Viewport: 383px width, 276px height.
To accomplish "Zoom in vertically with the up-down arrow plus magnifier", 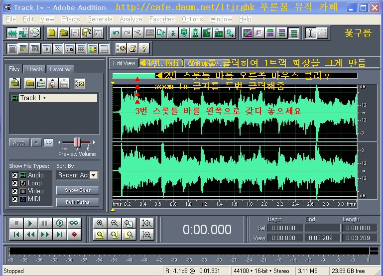I will [147, 223].
